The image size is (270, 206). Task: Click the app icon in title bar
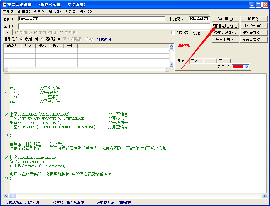point(4,5)
